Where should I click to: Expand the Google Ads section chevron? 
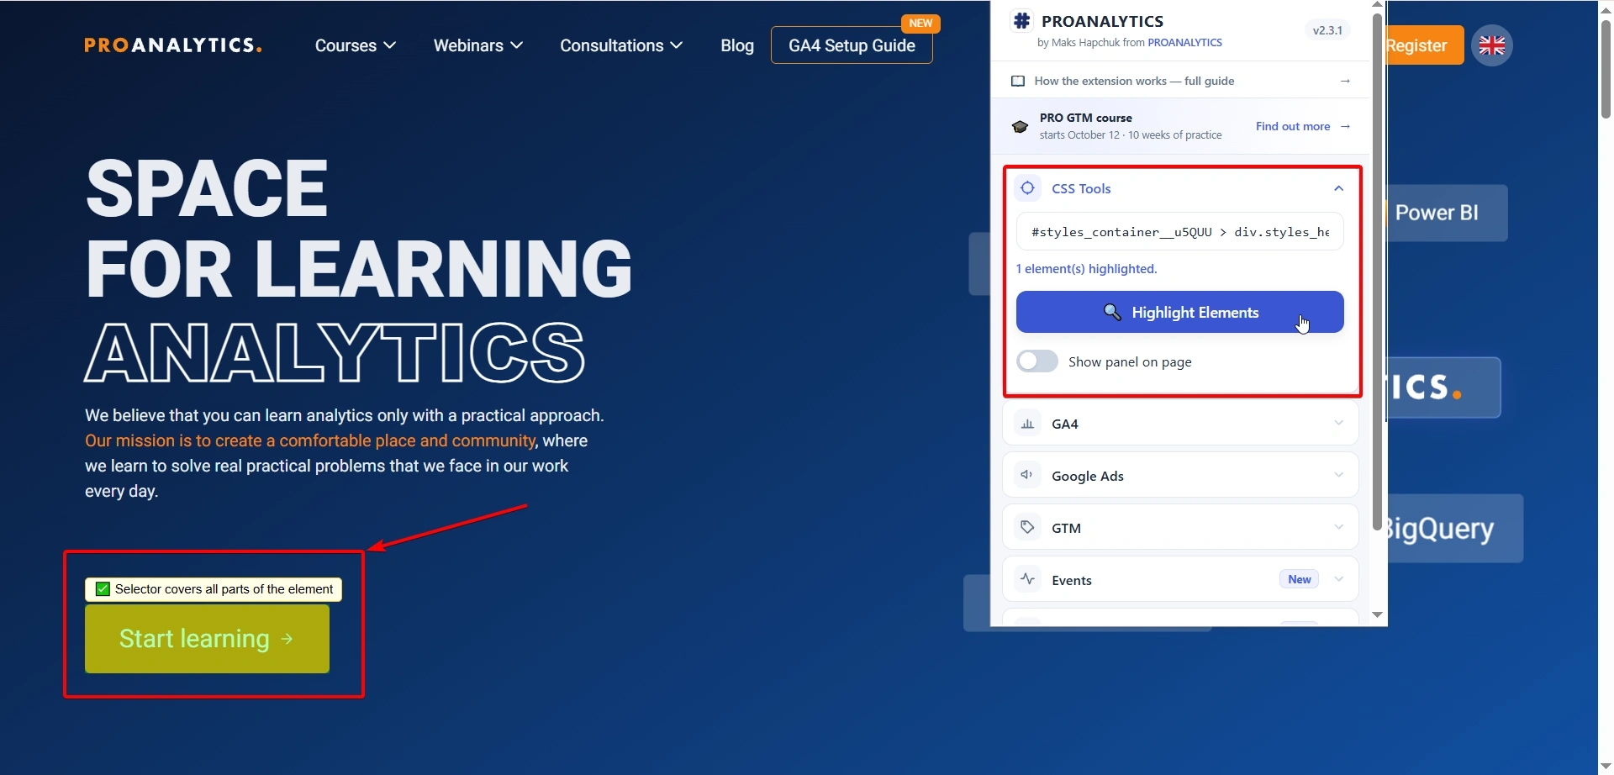(1338, 475)
